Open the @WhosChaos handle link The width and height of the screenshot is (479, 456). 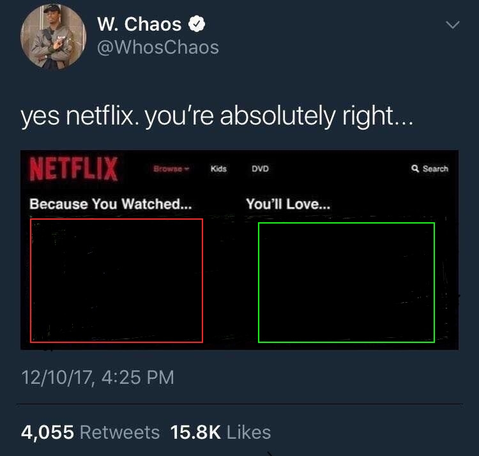[x=158, y=48]
